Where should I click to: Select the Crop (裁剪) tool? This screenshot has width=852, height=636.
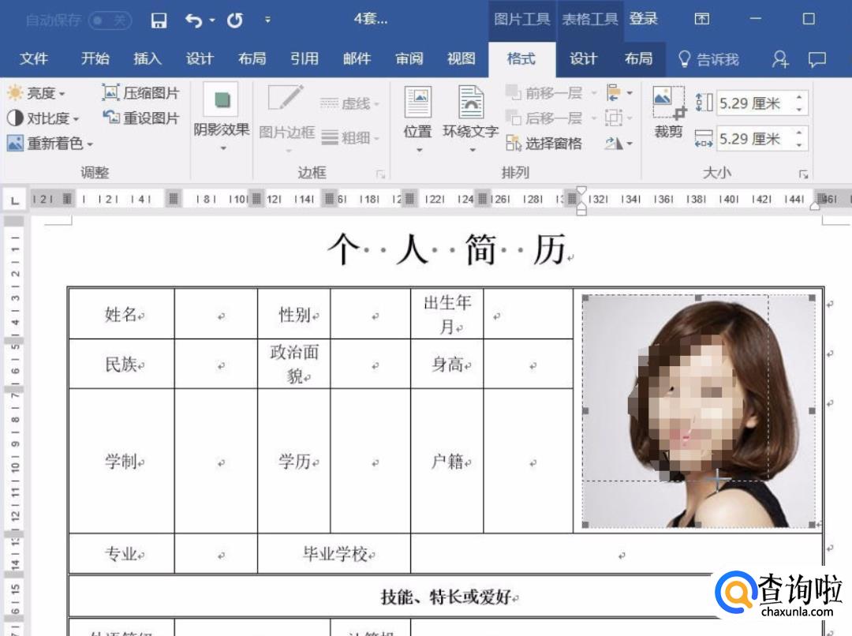668,113
